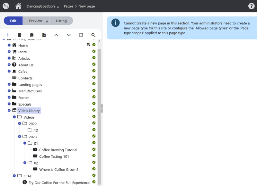Switch to Preview mode tab

click(35, 21)
